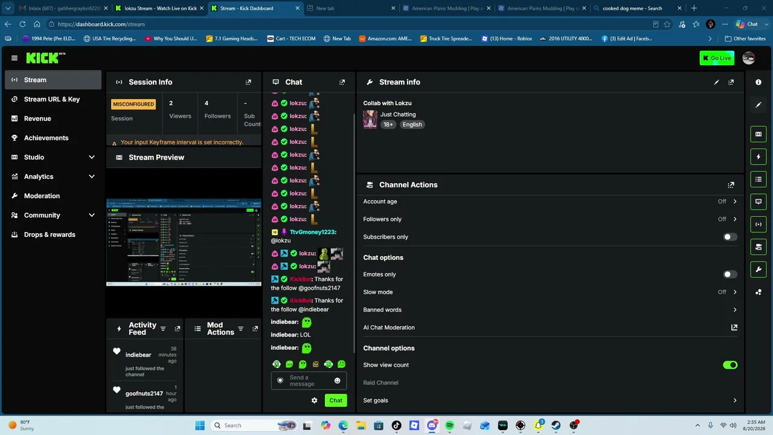Go to Stream in the sidebar
Image resolution: width=773 pixels, height=435 pixels.
(53, 80)
